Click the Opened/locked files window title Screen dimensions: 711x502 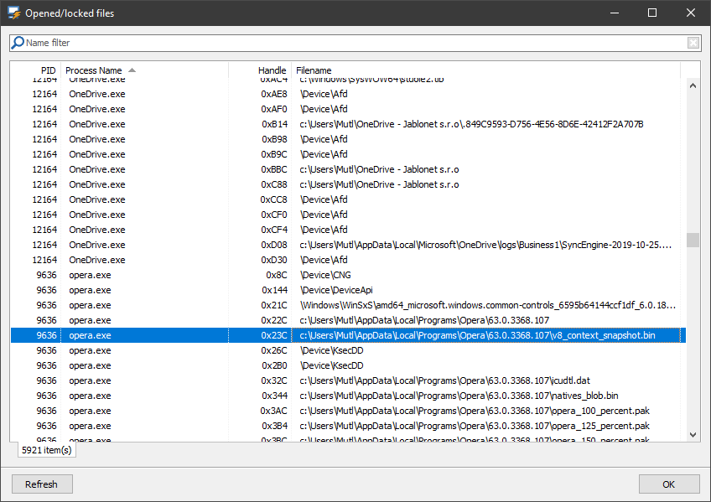70,13
